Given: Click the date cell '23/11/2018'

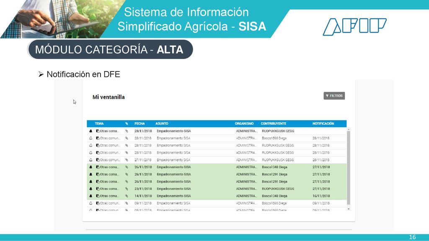Looking at the screenshot, I should click(x=143, y=189).
